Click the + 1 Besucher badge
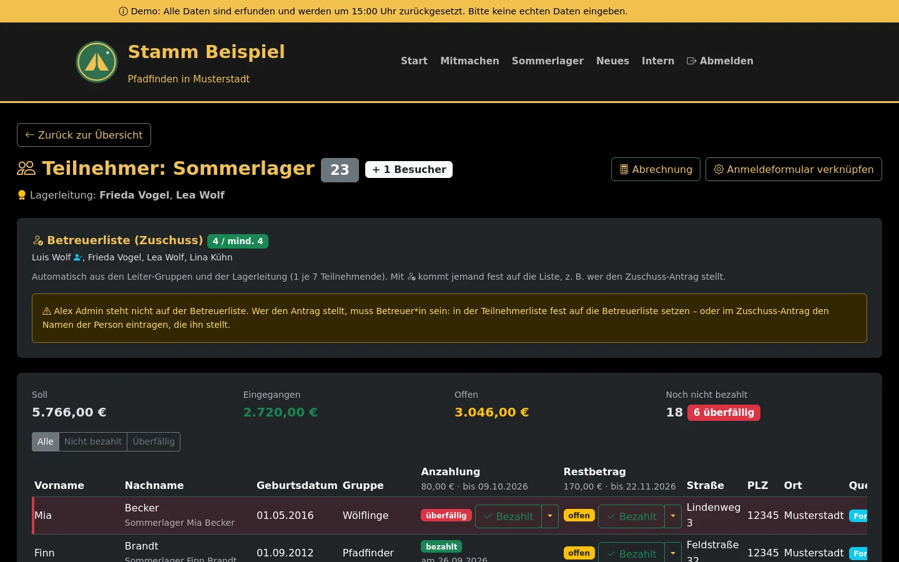899x562 pixels. (409, 170)
